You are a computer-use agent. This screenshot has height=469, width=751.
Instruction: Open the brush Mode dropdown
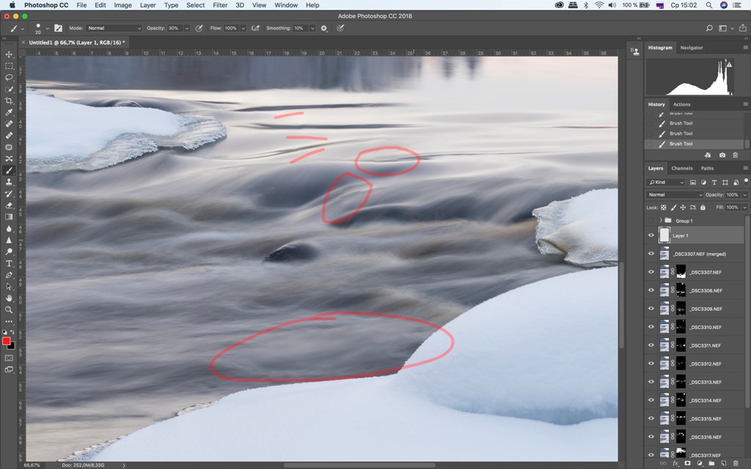coord(114,29)
